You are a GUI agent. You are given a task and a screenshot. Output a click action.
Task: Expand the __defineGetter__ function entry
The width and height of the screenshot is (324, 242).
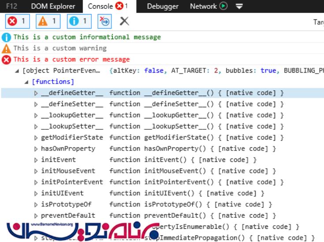(x=36, y=93)
